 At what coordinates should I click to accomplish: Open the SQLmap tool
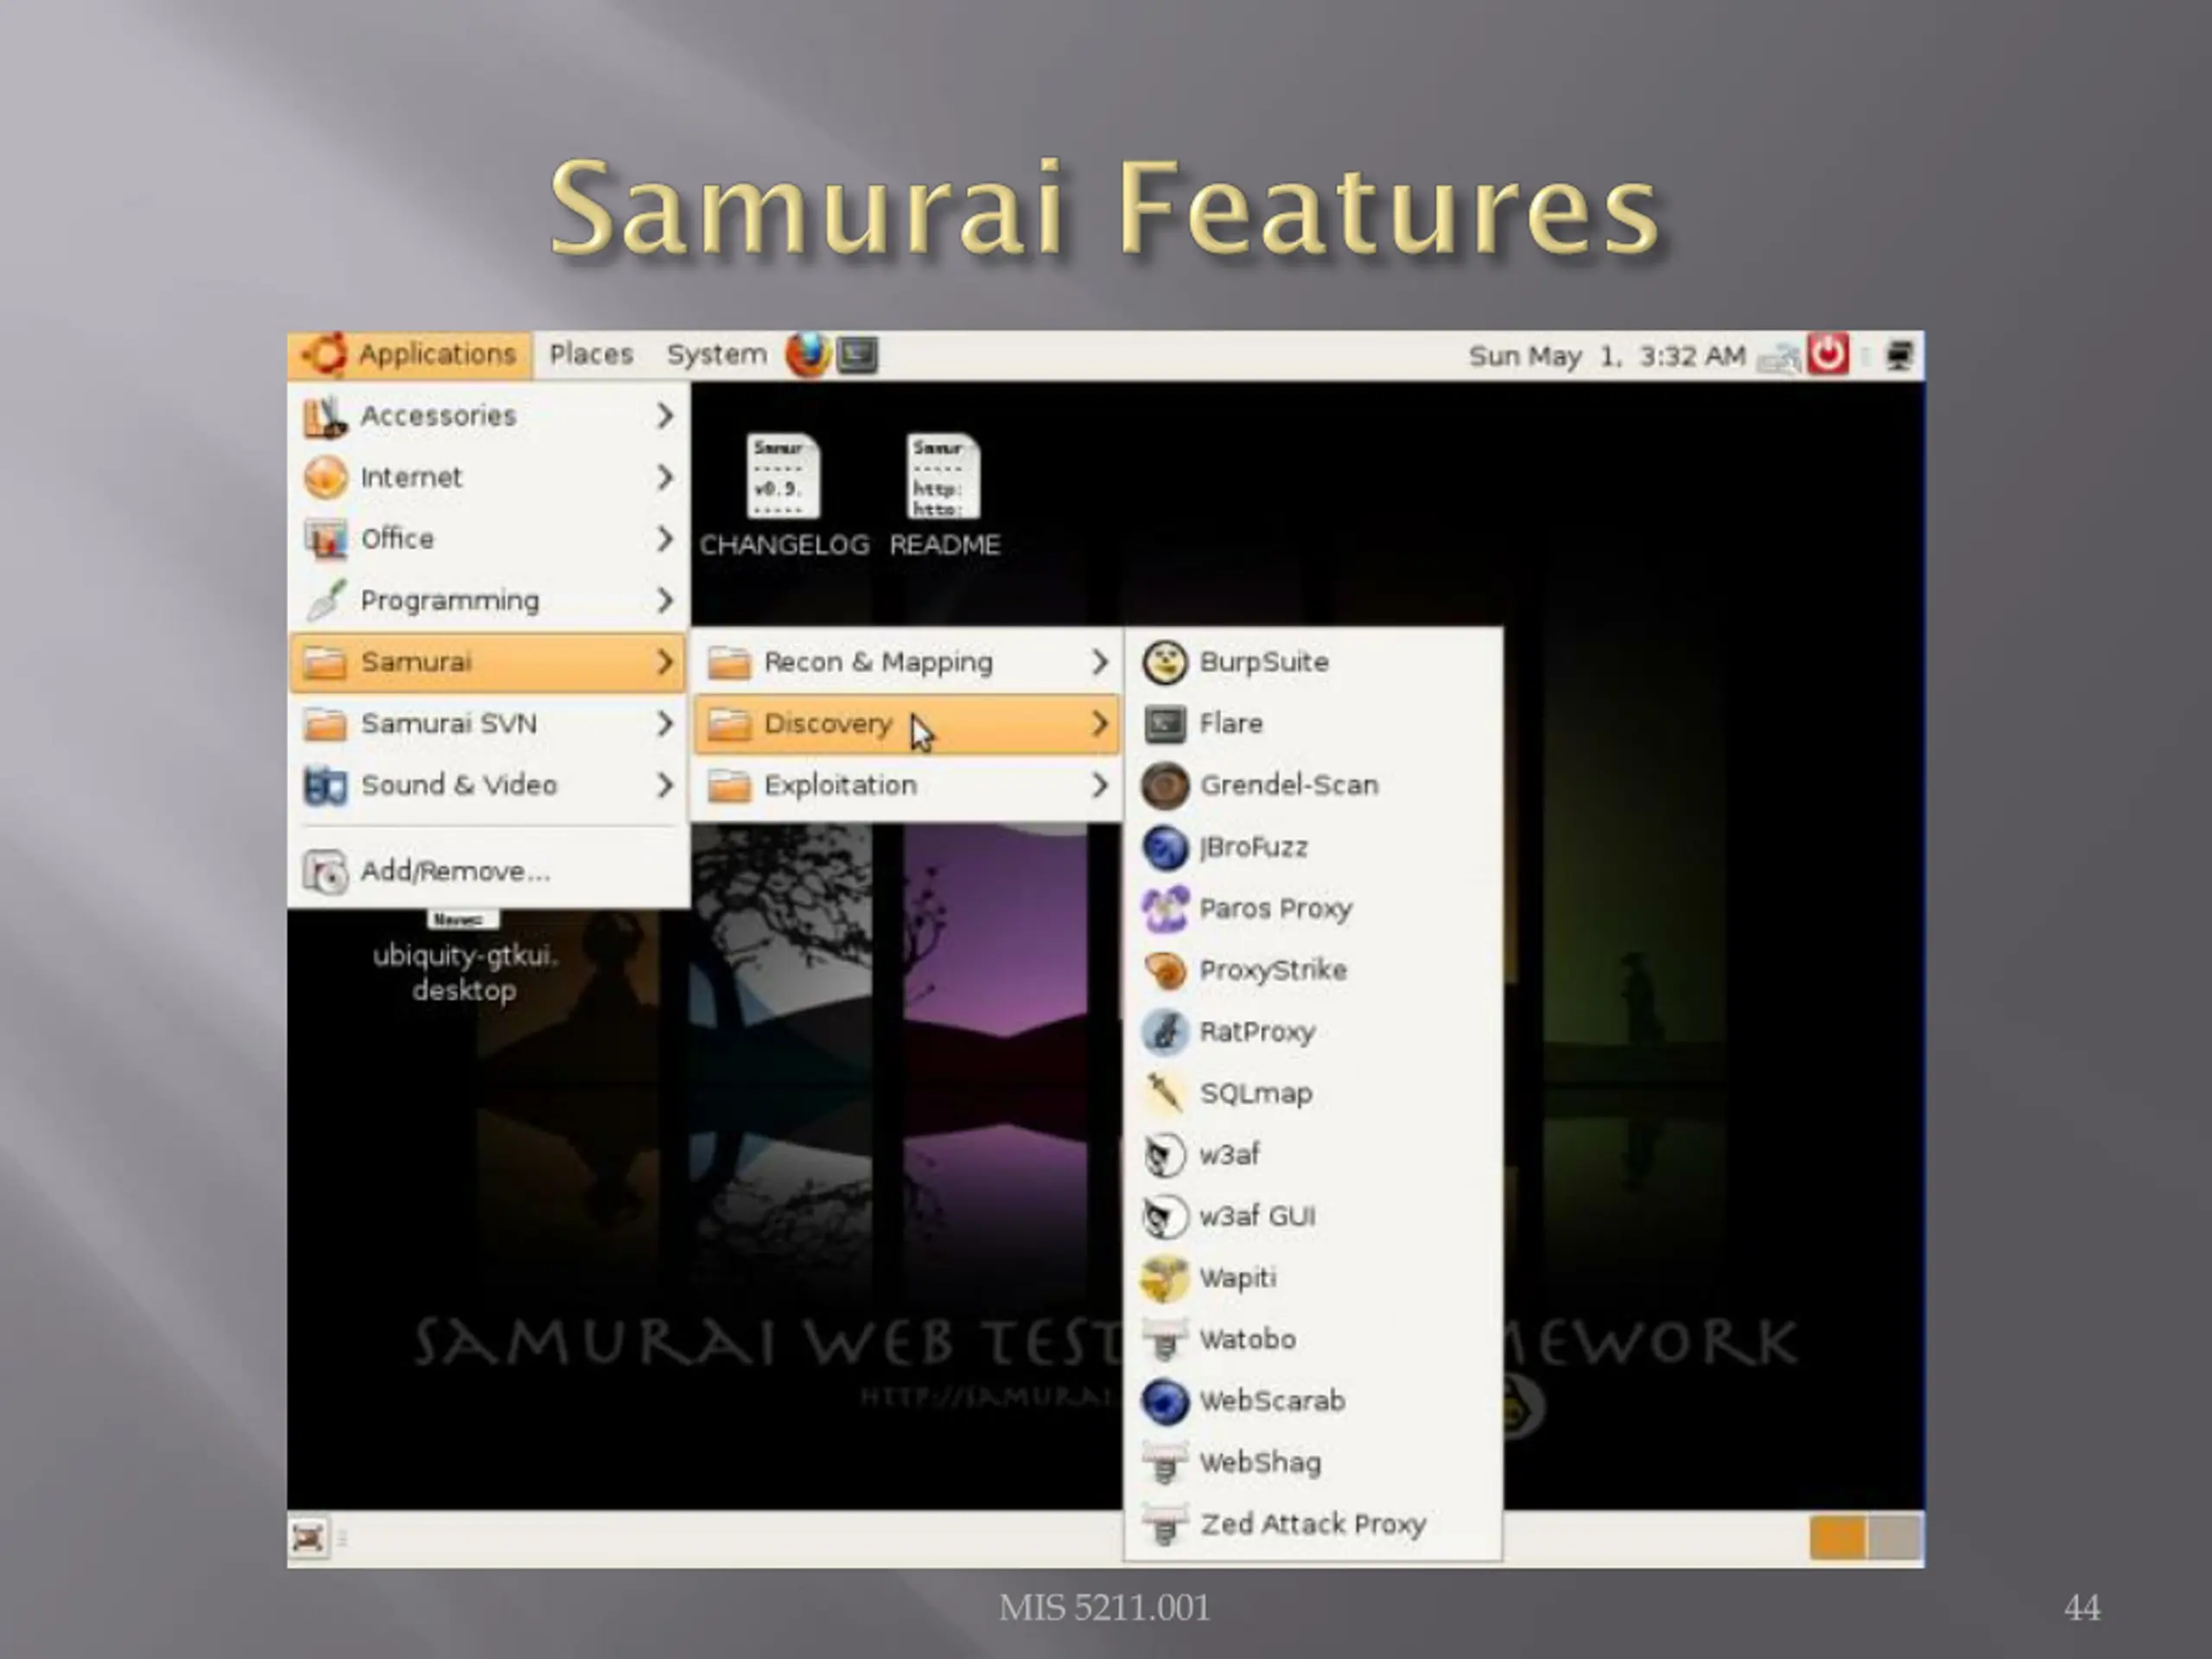pyautogui.click(x=1312, y=1093)
